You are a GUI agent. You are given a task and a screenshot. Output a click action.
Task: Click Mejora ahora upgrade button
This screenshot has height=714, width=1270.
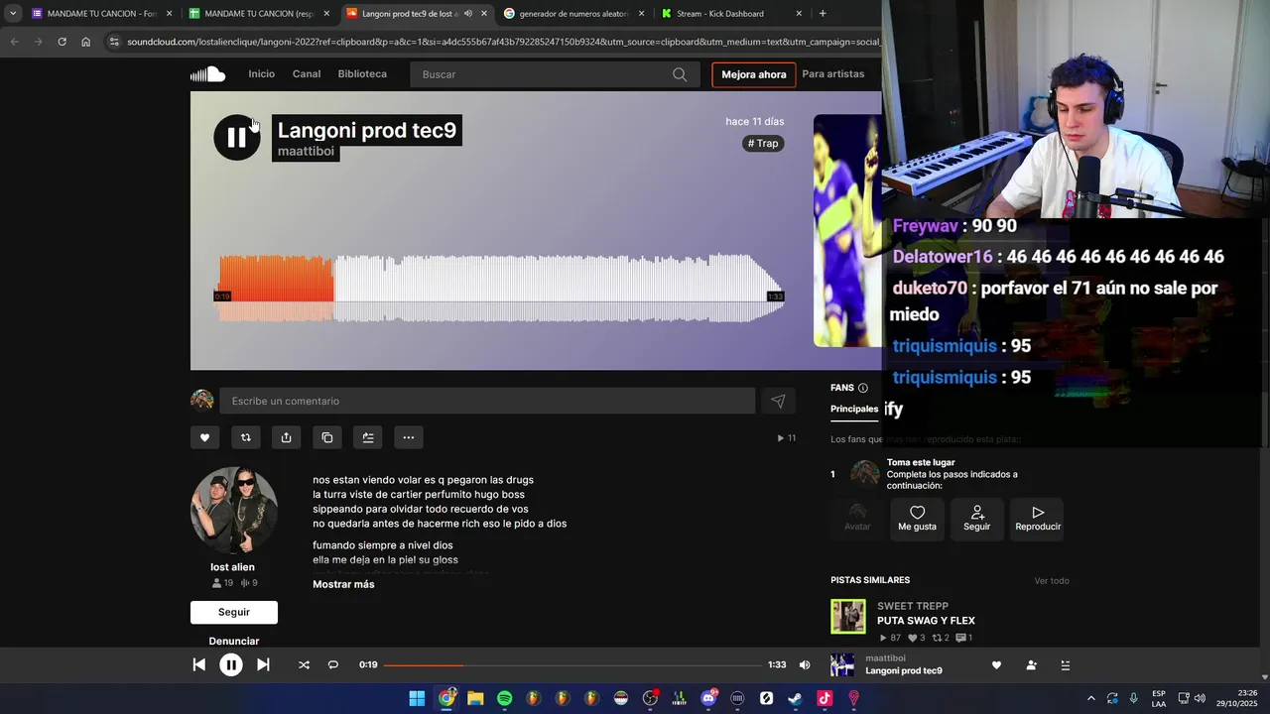753,74
